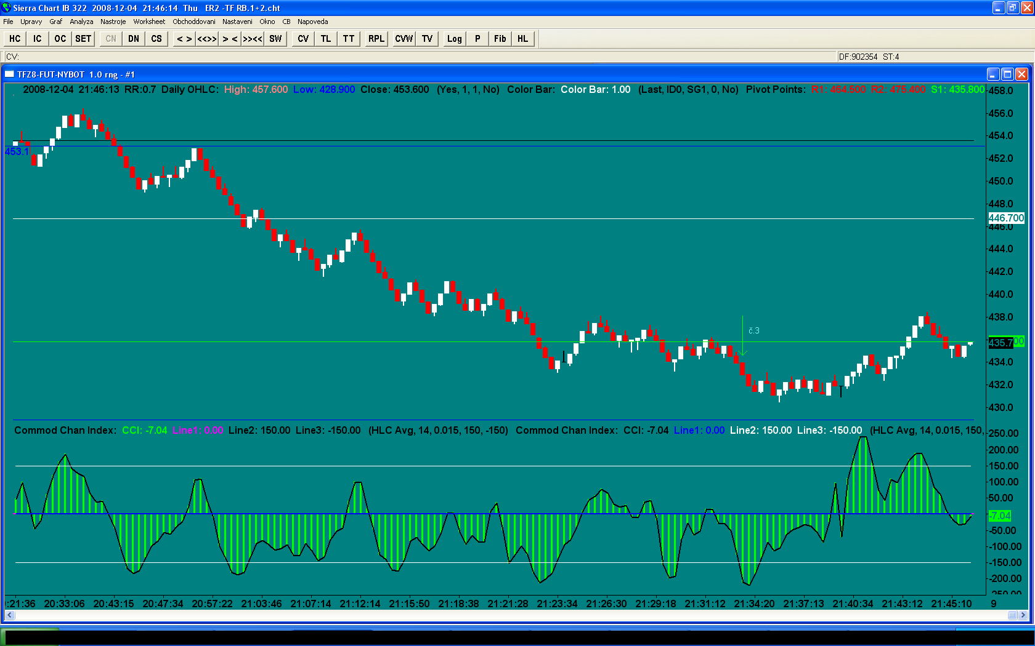Activate the RPL replay toolbar button

(x=376, y=39)
